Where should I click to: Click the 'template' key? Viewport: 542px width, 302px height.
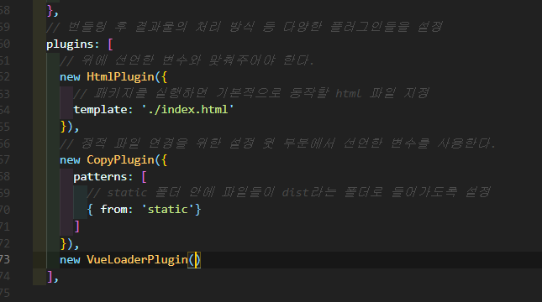coord(100,109)
